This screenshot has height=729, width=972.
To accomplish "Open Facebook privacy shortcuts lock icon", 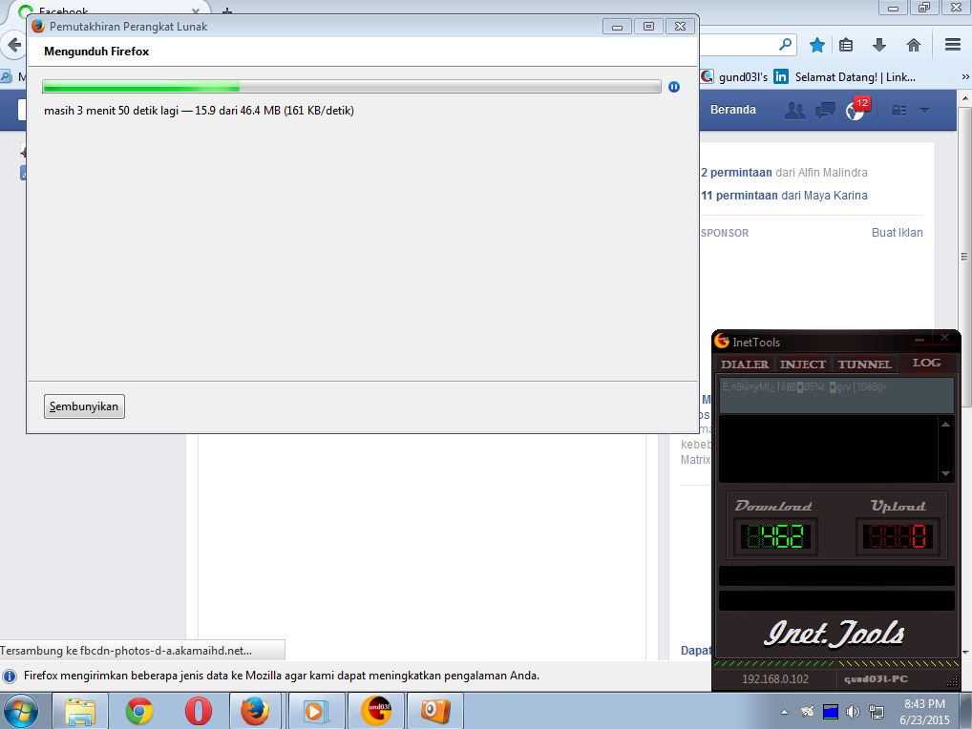I will pyautogui.click(x=898, y=111).
